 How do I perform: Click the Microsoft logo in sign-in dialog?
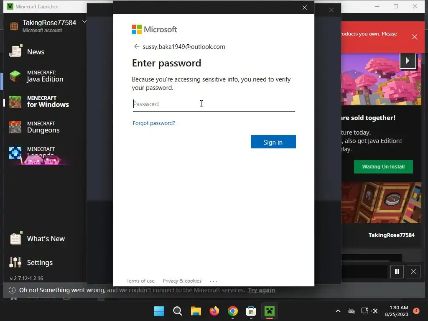click(x=155, y=30)
